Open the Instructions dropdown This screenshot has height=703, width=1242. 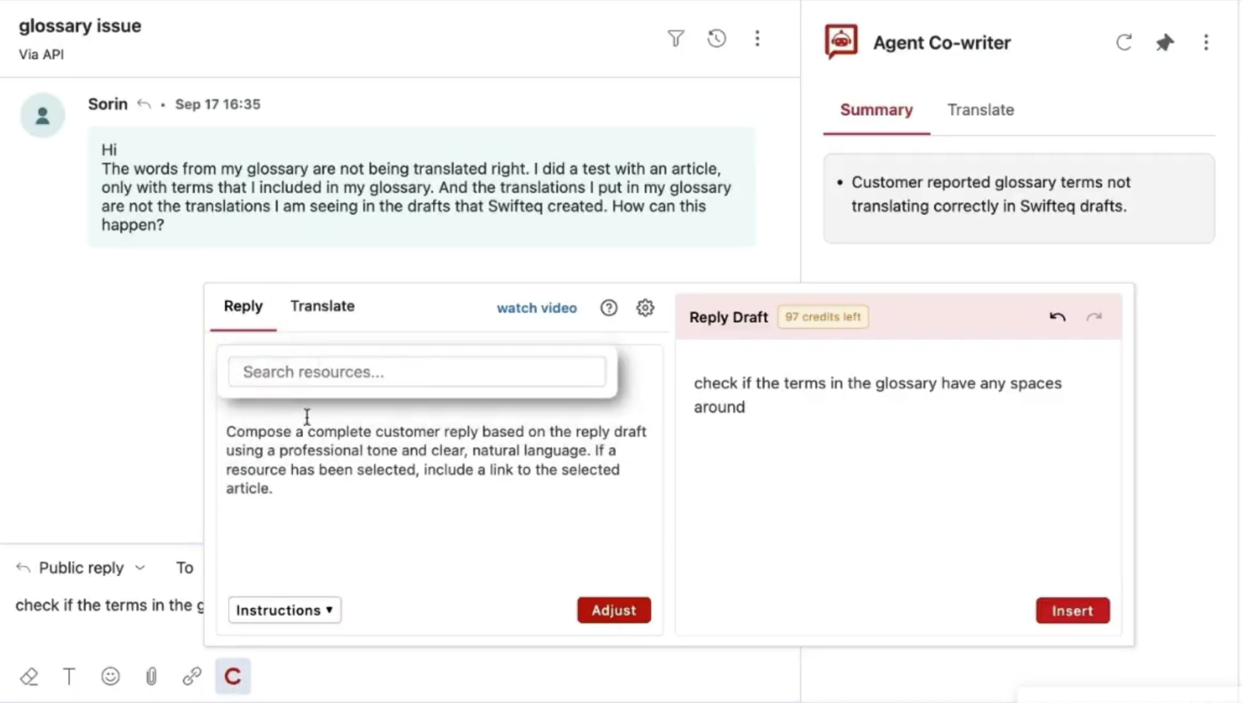pos(284,610)
